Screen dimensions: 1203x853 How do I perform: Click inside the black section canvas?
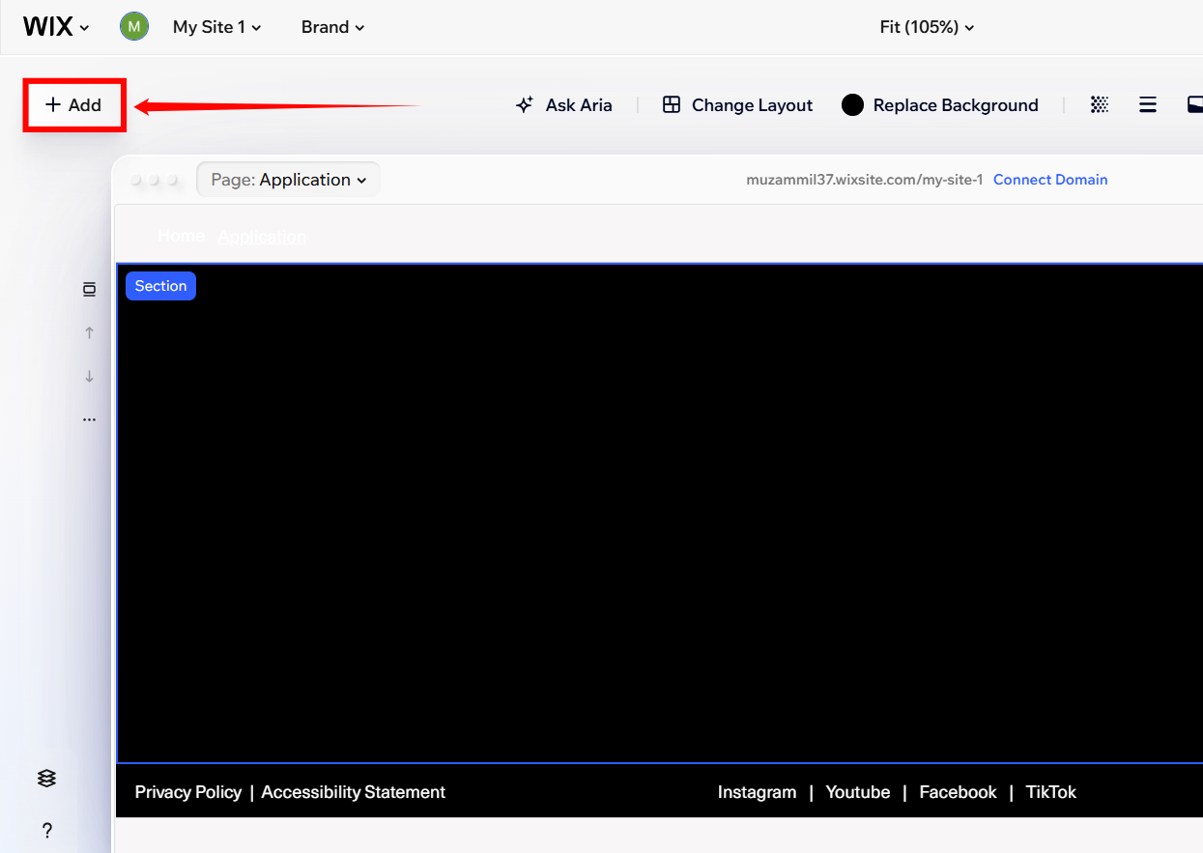[x=659, y=513]
